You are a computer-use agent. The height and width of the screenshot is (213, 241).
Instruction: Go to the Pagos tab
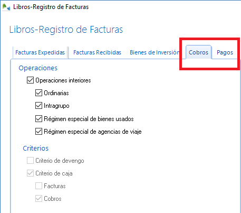[225, 52]
